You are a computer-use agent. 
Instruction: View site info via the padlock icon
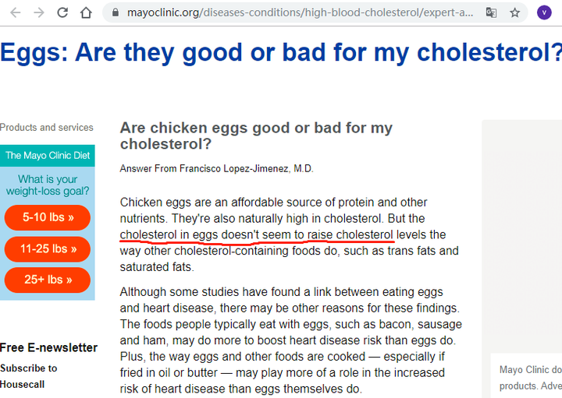point(115,12)
